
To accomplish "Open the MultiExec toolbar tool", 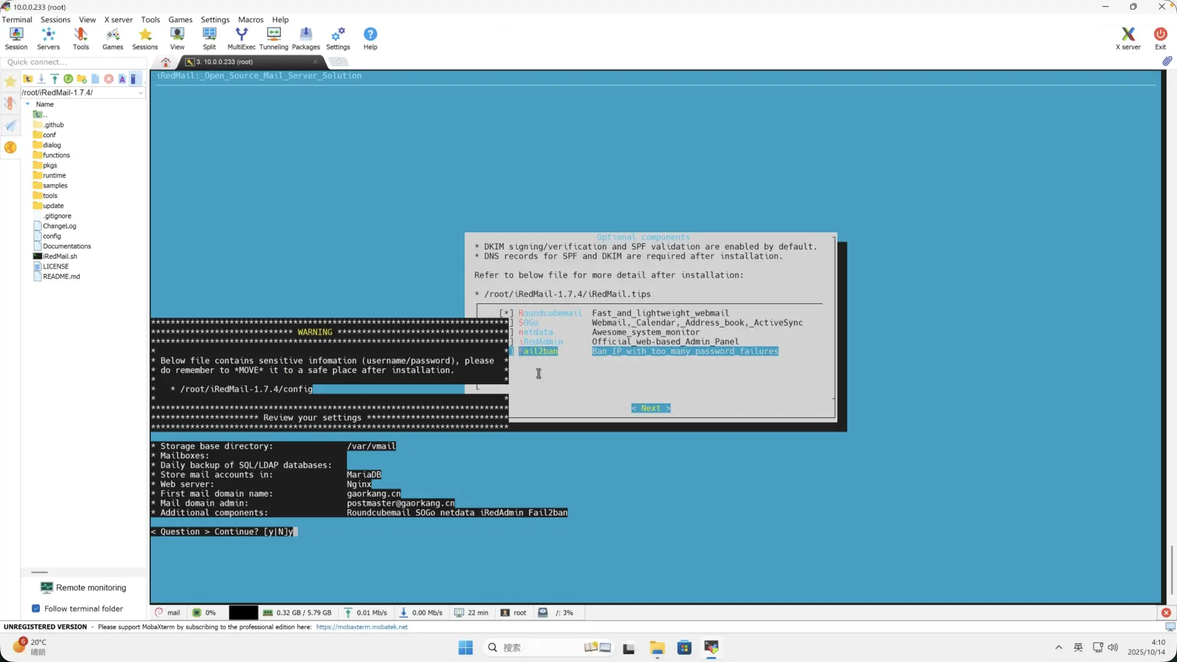I will 241,38.
